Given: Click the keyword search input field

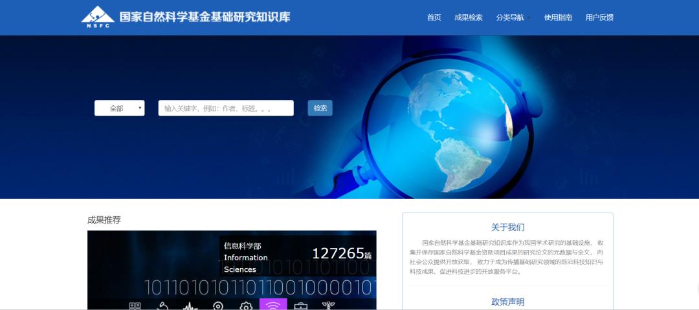Looking at the screenshot, I should point(226,108).
